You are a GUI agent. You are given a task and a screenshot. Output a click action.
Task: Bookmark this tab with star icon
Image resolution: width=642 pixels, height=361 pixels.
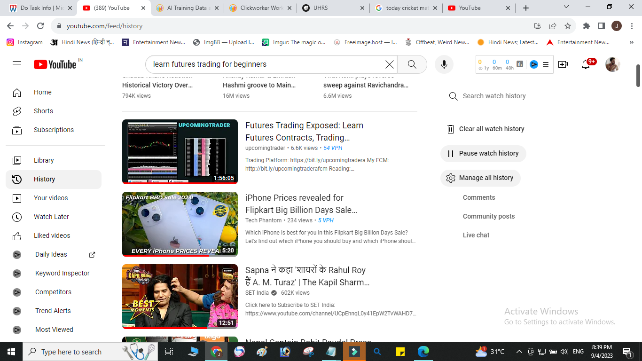568,26
